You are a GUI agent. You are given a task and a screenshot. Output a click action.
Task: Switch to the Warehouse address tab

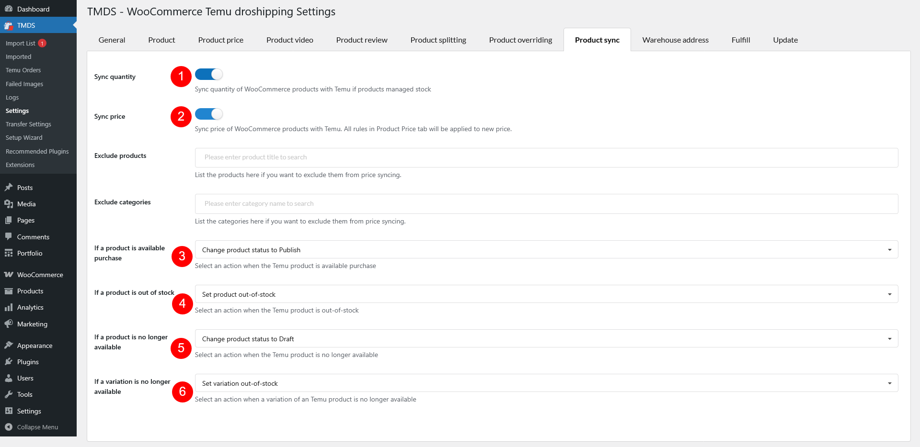(x=676, y=40)
